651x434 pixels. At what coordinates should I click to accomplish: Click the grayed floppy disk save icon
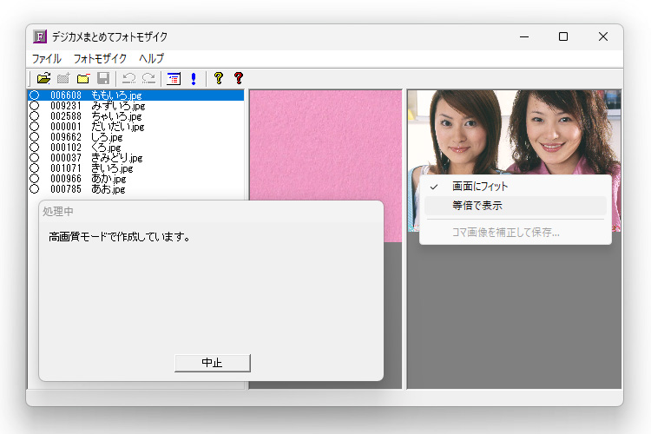coord(103,78)
